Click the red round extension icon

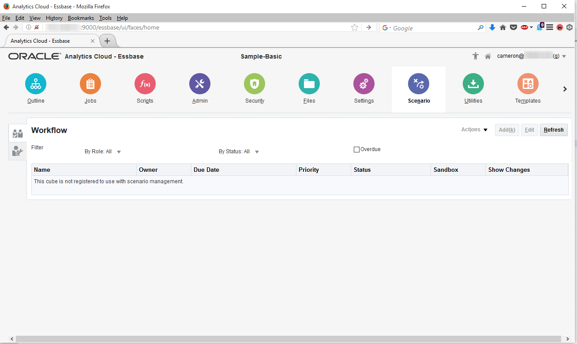coord(560,27)
